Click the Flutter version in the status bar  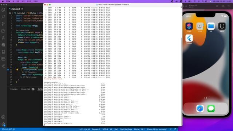coord(139,130)
